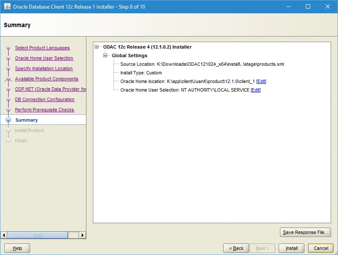Image resolution: width=338 pixels, height=255 pixels.
Task: Start installation with the Install button
Action: [292, 248]
